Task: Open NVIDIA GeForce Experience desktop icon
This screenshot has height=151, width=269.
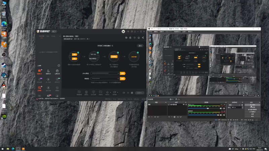Action: (4, 116)
